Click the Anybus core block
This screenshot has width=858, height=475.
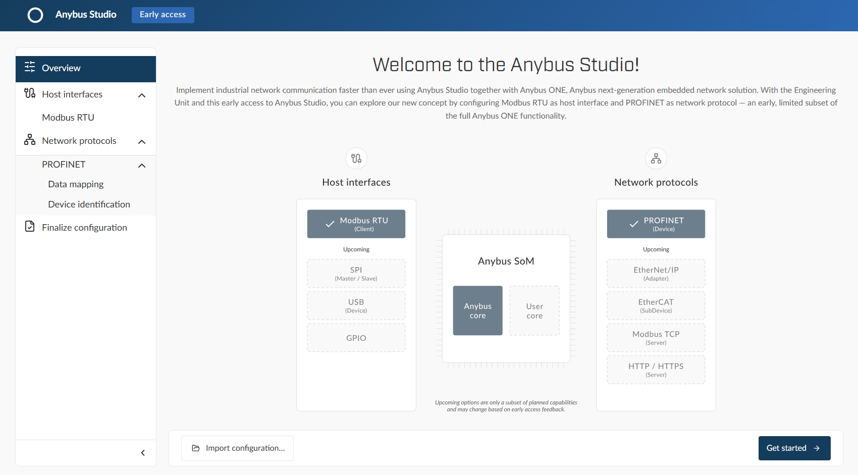pyautogui.click(x=478, y=311)
